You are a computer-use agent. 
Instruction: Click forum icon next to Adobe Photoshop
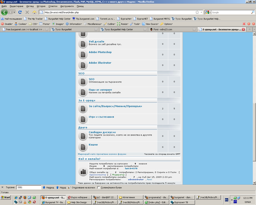[83, 54]
